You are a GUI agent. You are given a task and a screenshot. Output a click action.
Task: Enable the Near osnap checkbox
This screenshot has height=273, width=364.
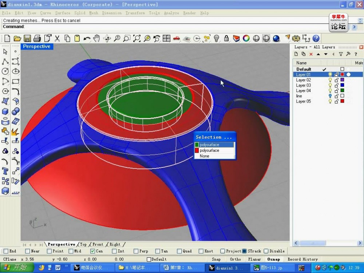point(28,251)
